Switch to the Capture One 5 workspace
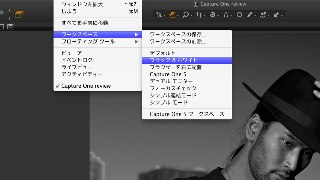This screenshot has width=320, height=180. tap(187, 74)
